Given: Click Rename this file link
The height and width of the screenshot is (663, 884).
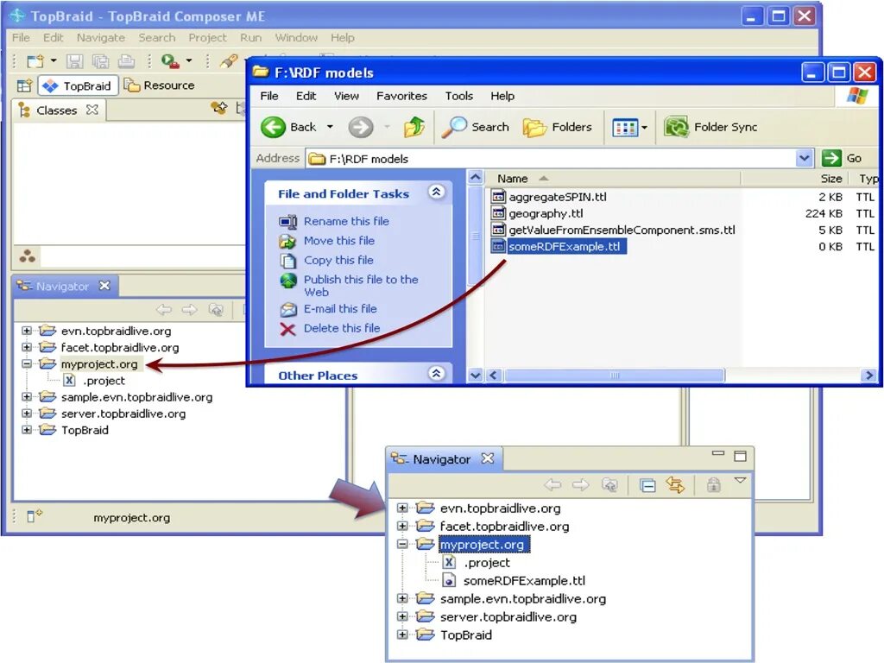Looking at the screenshot, I should (346, 221).
